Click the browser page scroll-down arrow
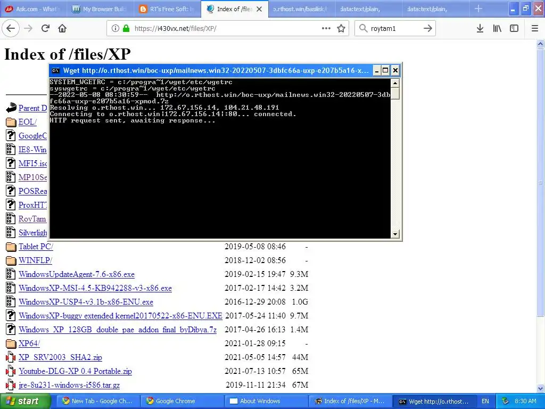The width and height of the screenshot is (545, 409). 541,388
